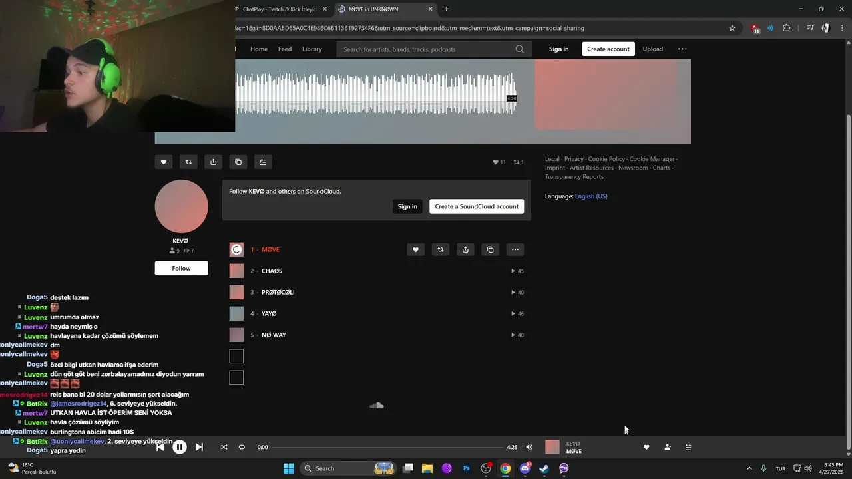This screenshot has width=852, height=479.
Task: Open the Windows Start menu
Action: (288, 468)
